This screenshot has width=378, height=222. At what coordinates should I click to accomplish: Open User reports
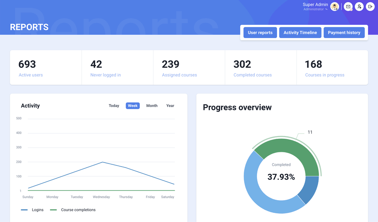click(x=260, y=33)
